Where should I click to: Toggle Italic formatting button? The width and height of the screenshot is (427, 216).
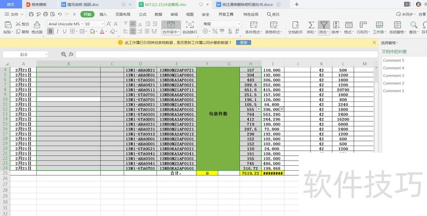click(x=58, y=31)
